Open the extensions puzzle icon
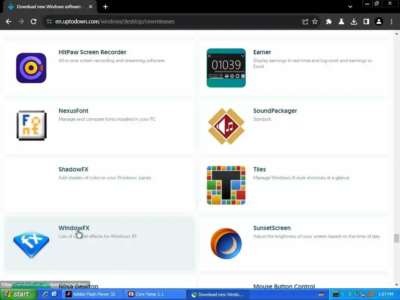Image resolution: width=400 pixels, height=300 pixels. pyautogui.click(x=329, y=22)
